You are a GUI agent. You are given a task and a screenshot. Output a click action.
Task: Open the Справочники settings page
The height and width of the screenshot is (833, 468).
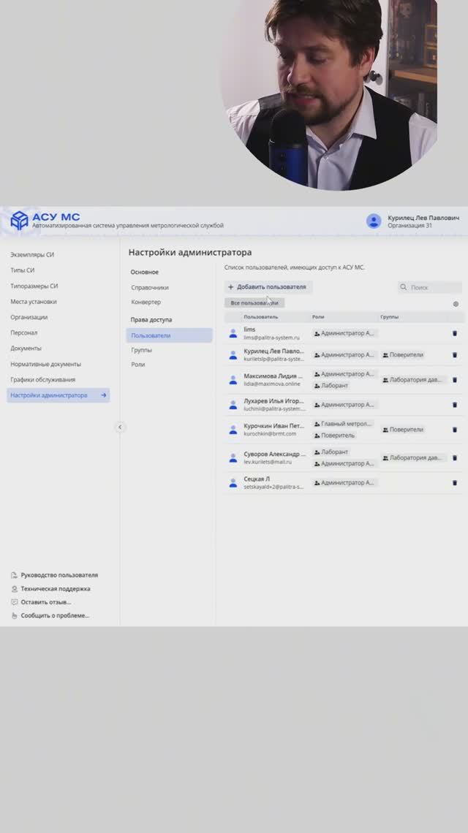(x=150, y=287)
